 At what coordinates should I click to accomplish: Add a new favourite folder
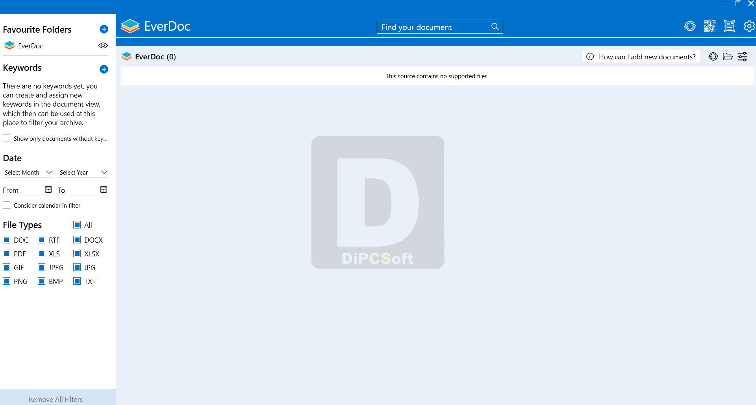point(104,29)
